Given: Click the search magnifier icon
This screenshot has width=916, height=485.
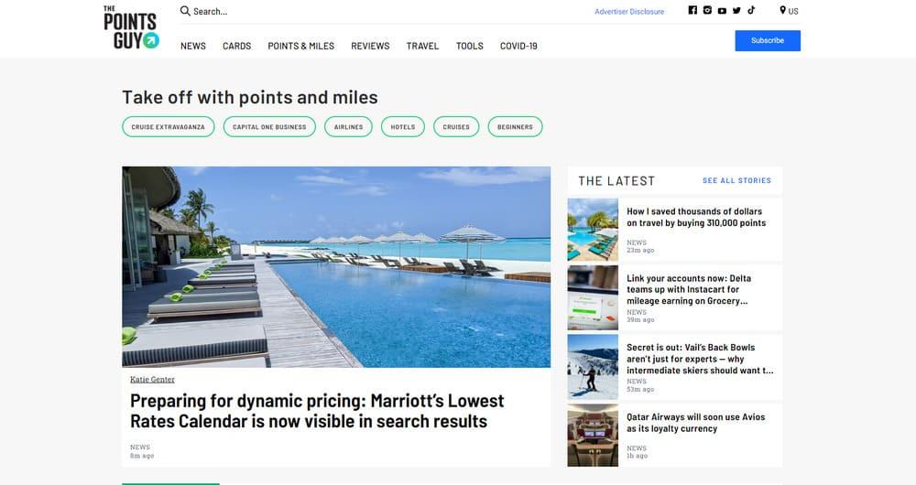Looking at the screenshot, I should coord(185,10).
